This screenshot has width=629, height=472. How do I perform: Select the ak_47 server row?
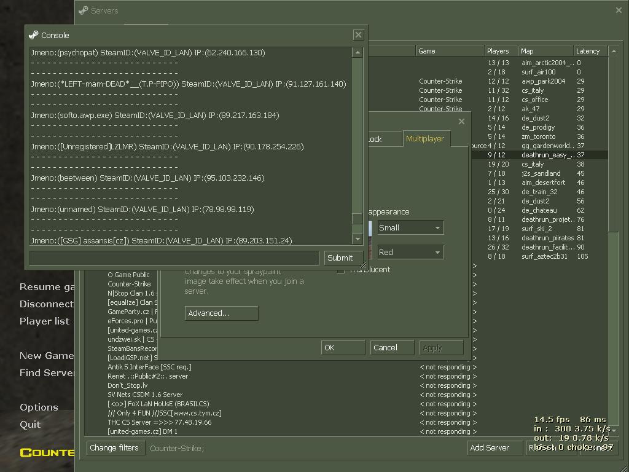487,109
